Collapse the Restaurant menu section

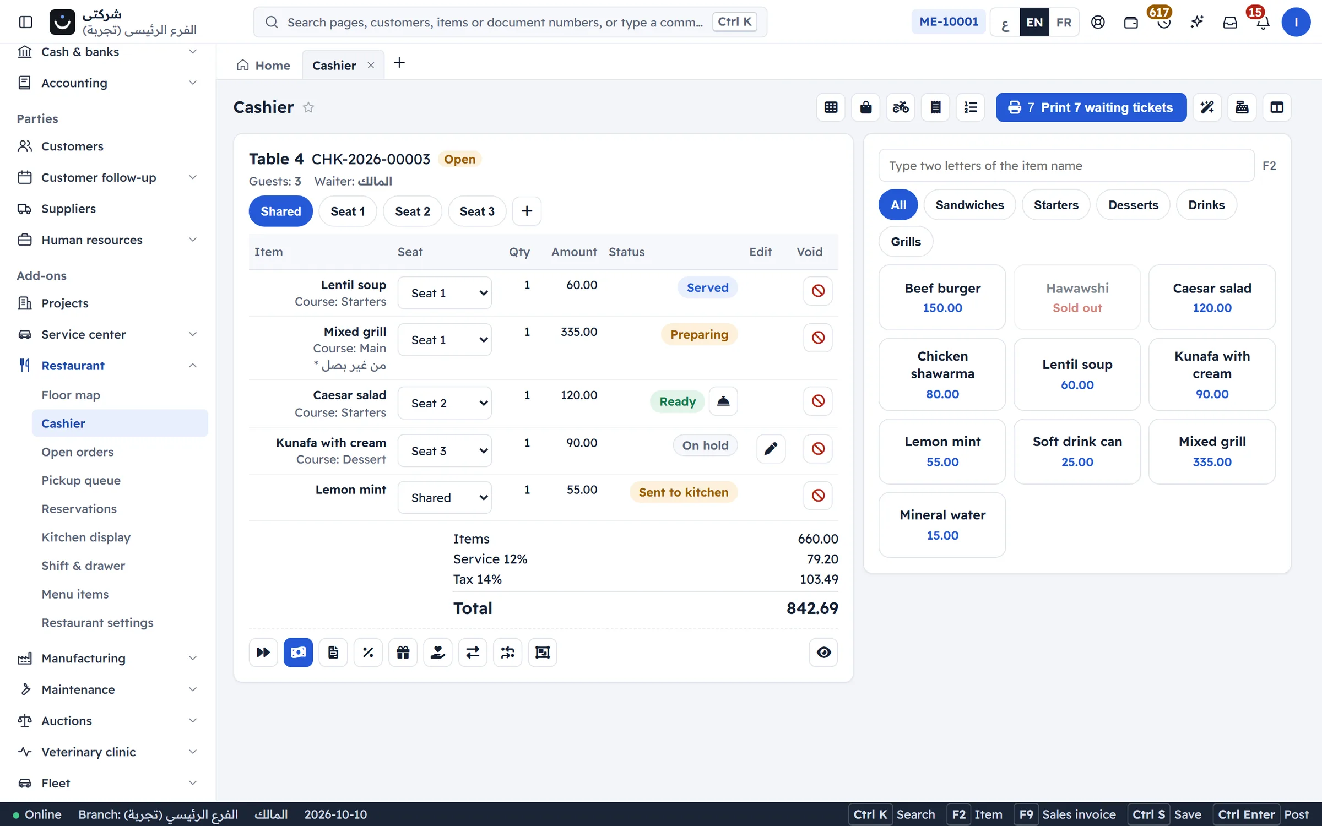coord(108,366)
